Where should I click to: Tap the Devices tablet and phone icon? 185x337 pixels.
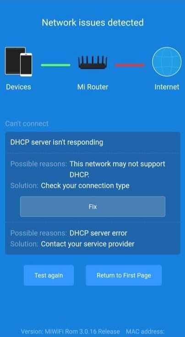click(x=19, y=62)
